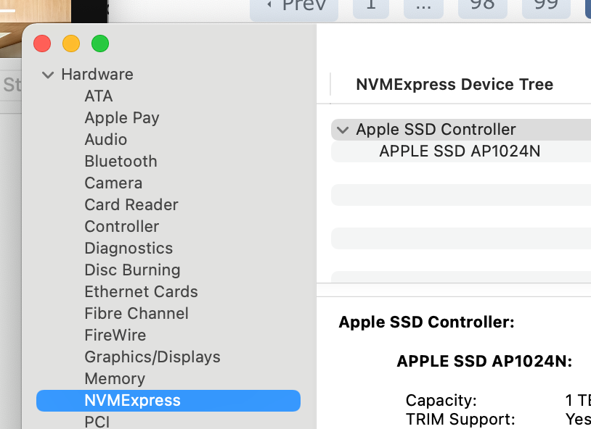
Task: Collapse the Apple SSD Controller disclosure arrow
Action: pyautogui.click(x=343, y=130)
